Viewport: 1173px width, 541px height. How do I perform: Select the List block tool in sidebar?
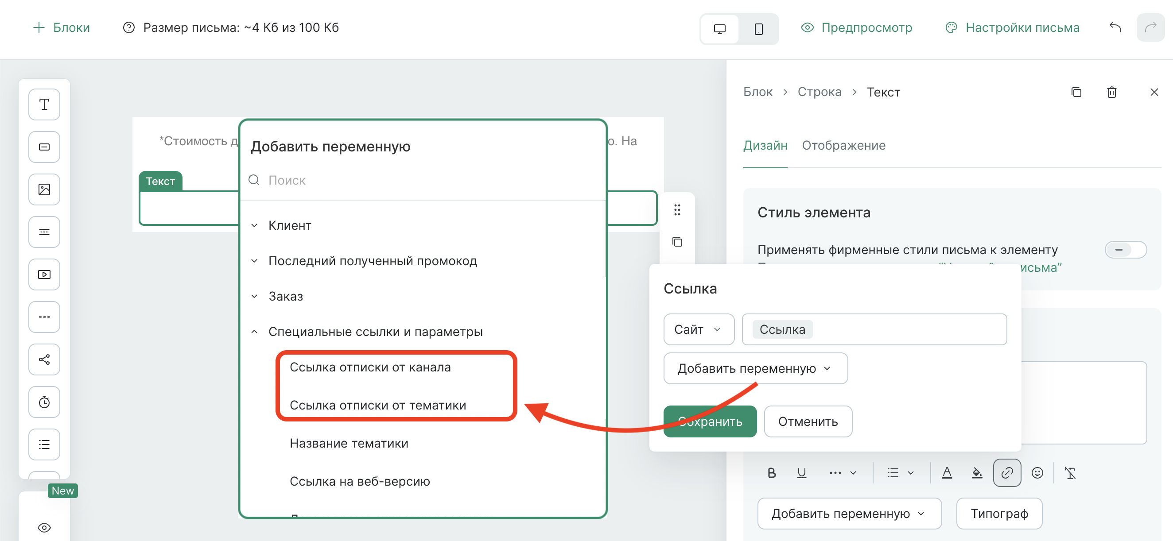(44, 444)
